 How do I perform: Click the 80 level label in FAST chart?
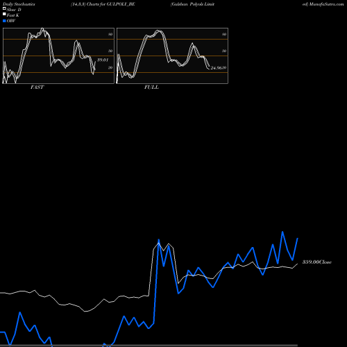110,34
